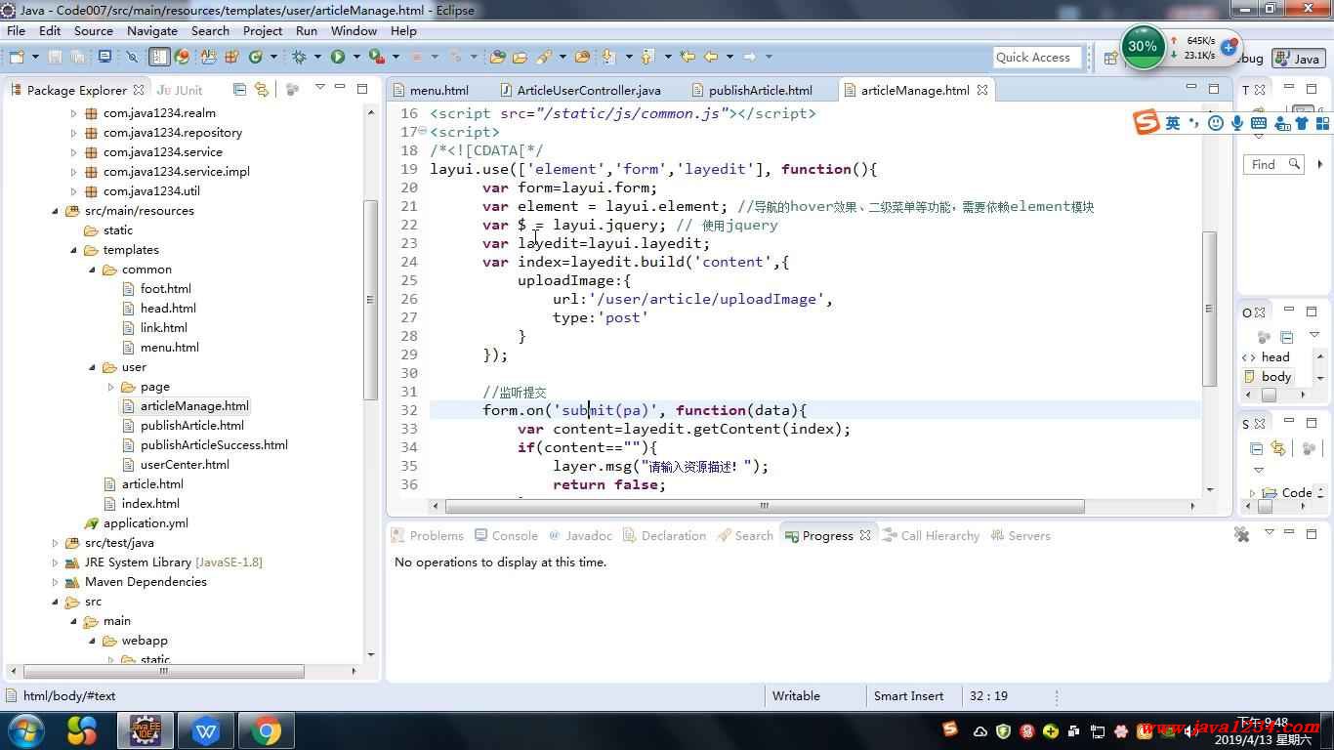Click the Package Explorer vertical scrollbar thumb
1334x750 pixels.
[x=370, y=300]
